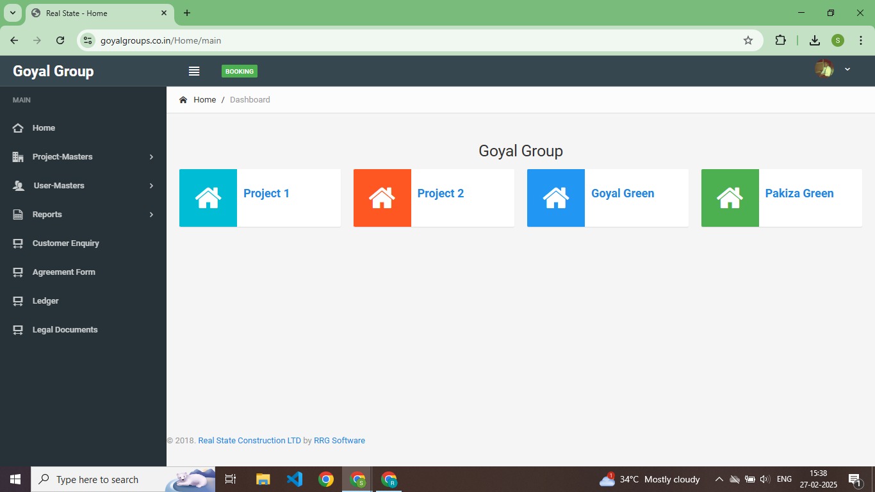Open the user avatar in header
This screenshot has height=492, width=875.
point(824,69)
